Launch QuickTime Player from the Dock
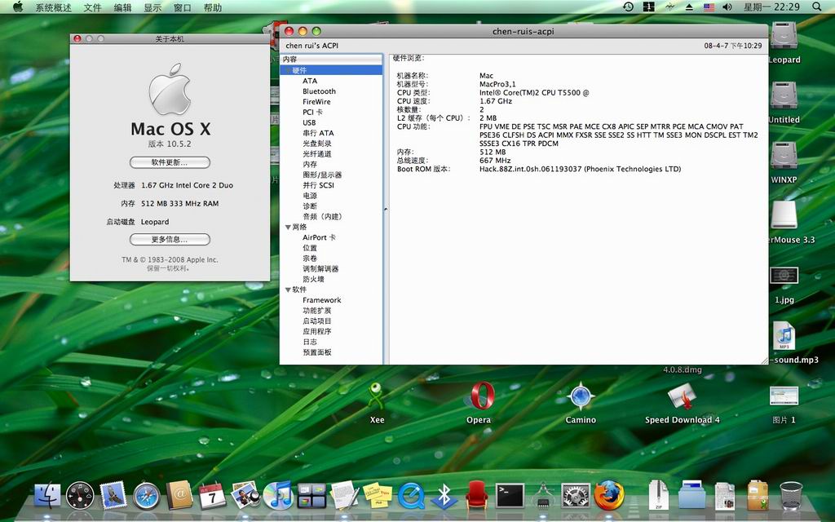The width and height of the screenshot is (835, 522). (411, 496)
